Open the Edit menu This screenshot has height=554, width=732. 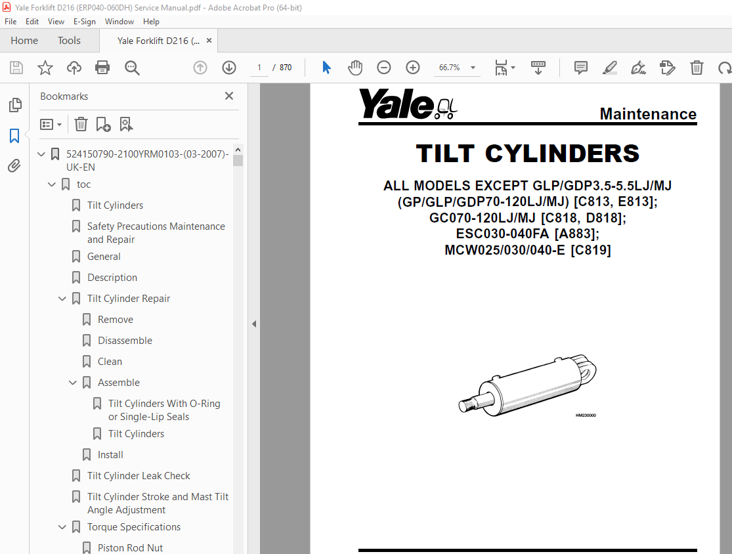click(32, 22)
